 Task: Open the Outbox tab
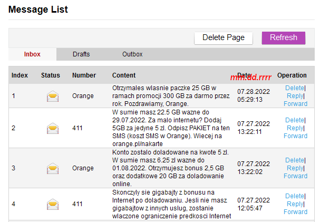(x=132, y=54)
